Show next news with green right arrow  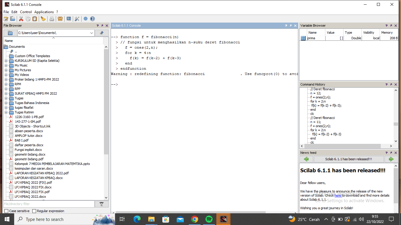tap(391, 159)
